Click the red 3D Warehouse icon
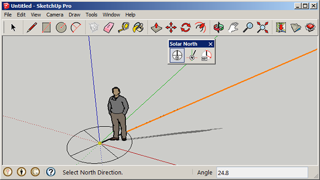This screenshot has width=320, height=180. pyautogui.click(x=310, y=27)
